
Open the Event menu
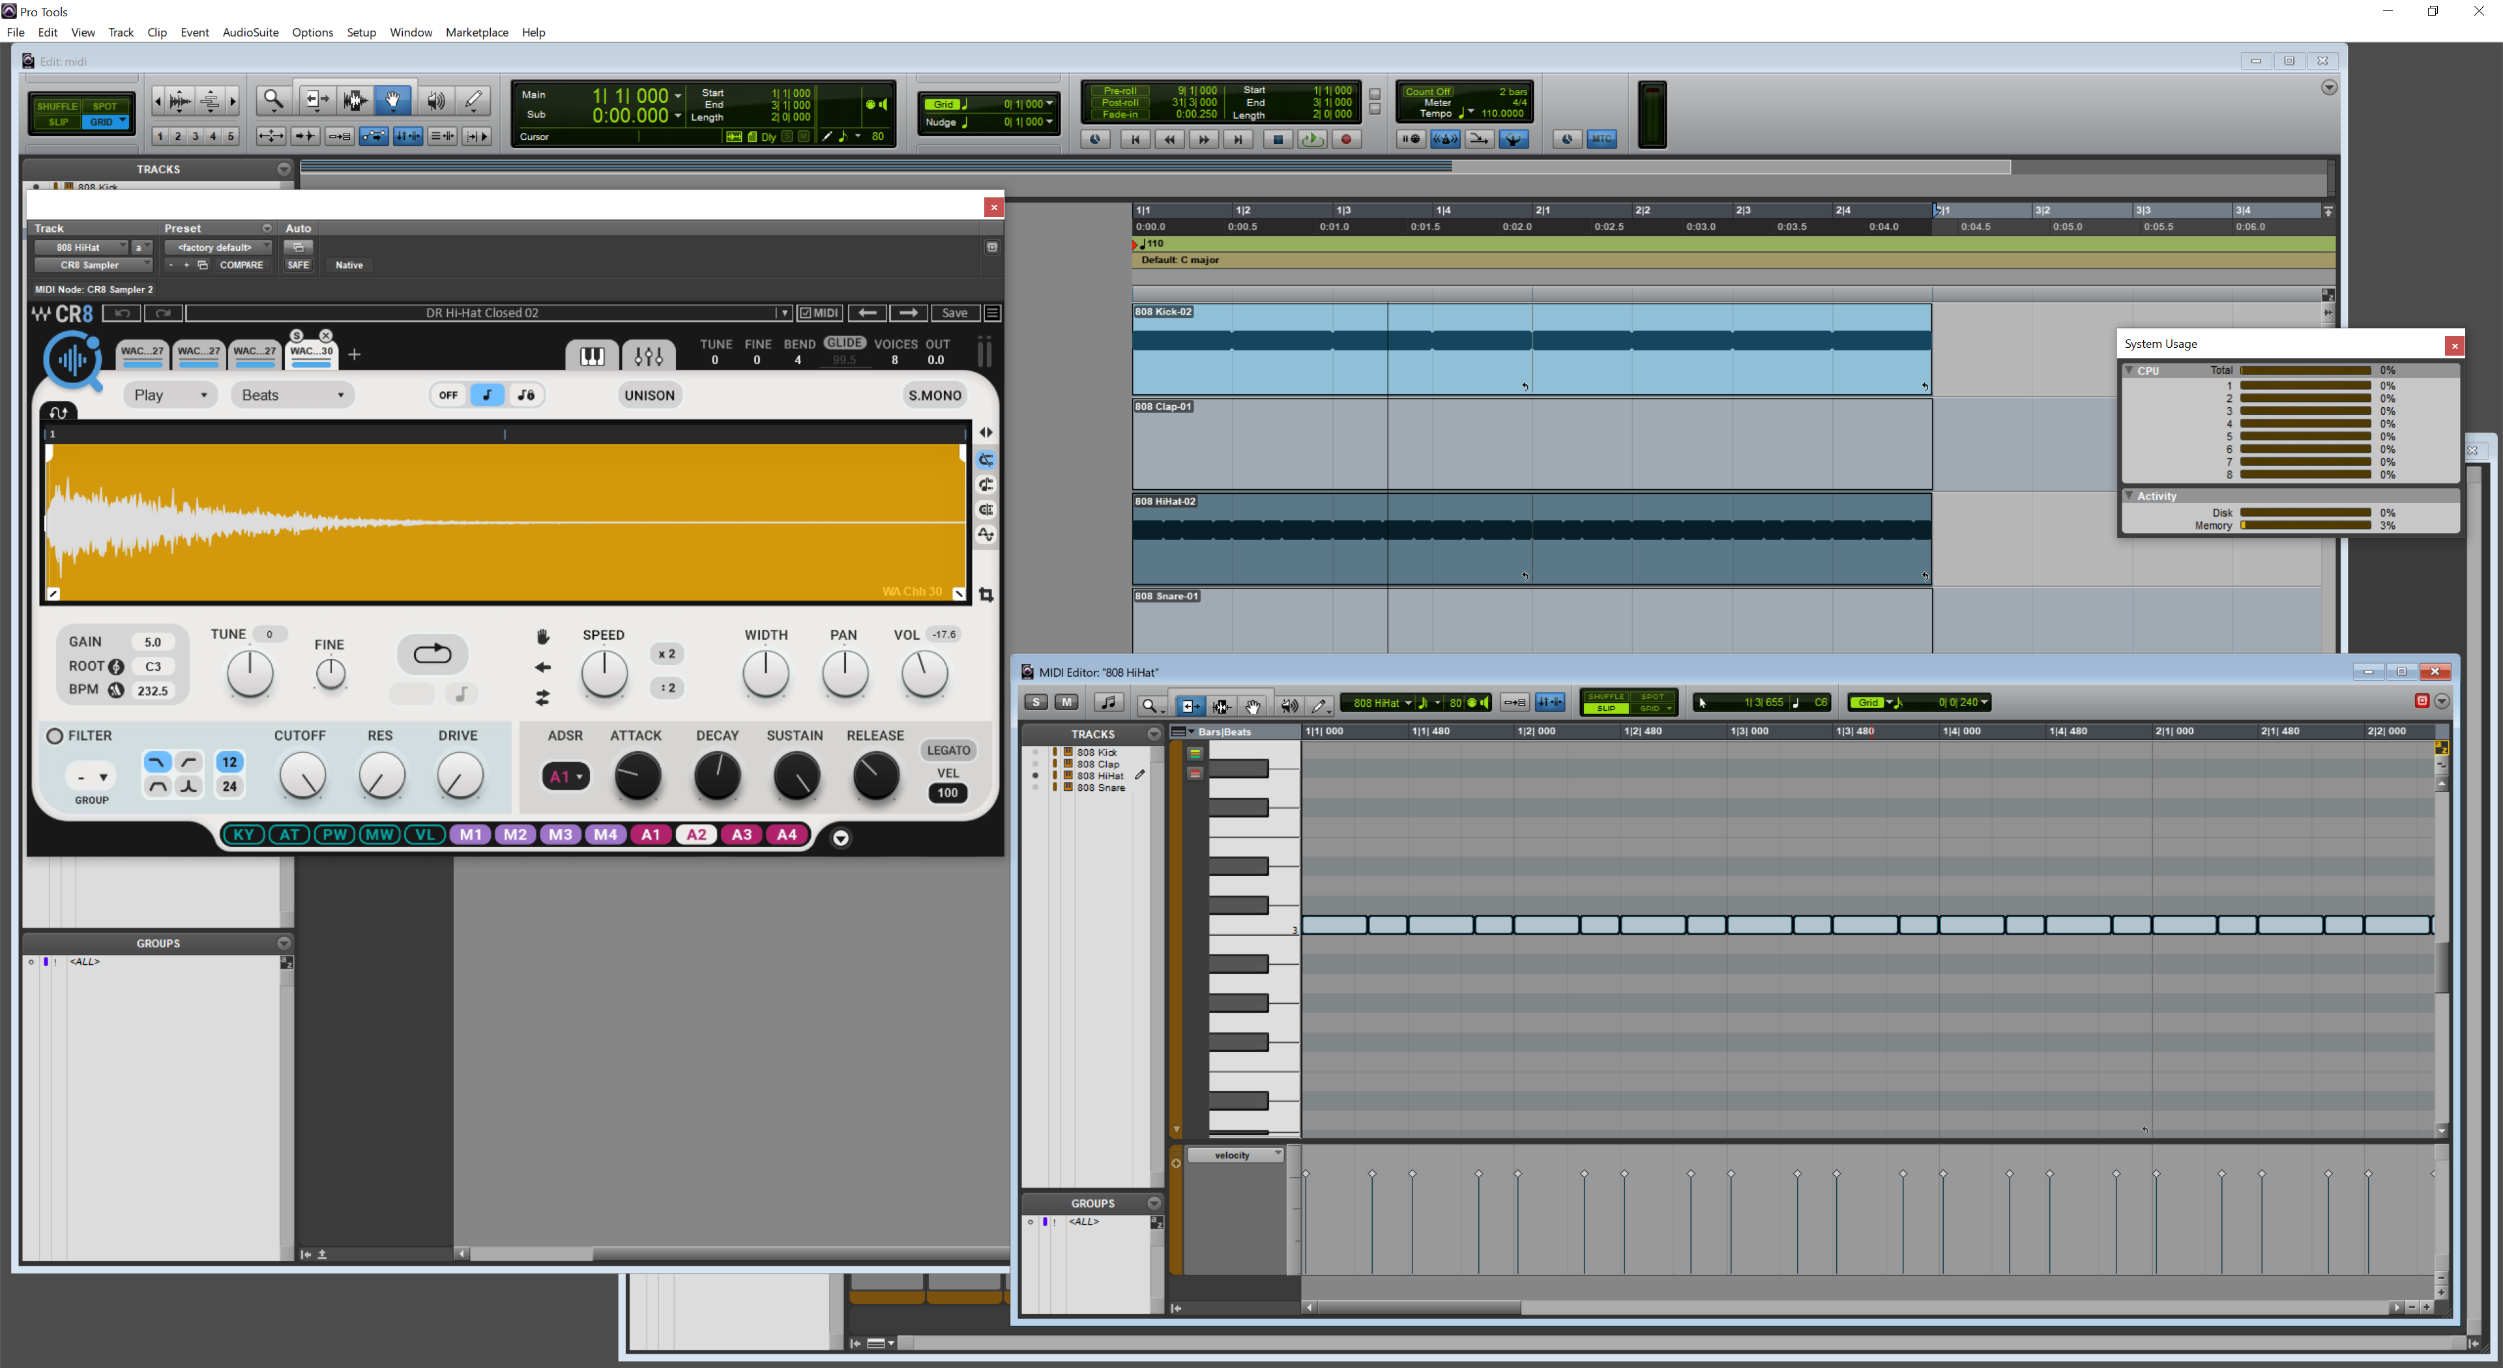point(194,32)
